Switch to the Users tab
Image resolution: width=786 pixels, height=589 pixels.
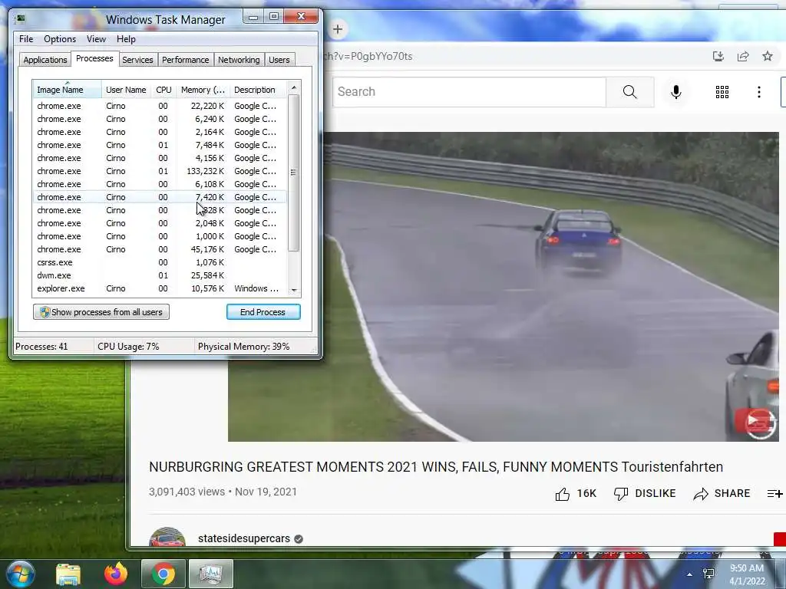[279, 60]
